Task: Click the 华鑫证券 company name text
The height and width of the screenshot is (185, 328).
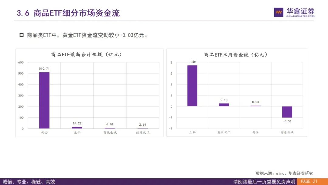Action: (x=300, y=11)
